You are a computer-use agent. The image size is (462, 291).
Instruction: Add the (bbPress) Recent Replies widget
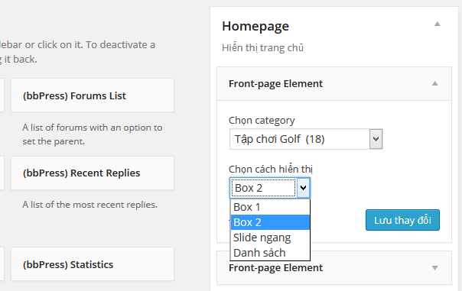[x=93, y=173]
